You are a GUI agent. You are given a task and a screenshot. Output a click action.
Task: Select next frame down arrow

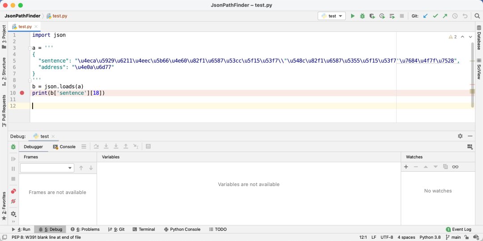91,168
